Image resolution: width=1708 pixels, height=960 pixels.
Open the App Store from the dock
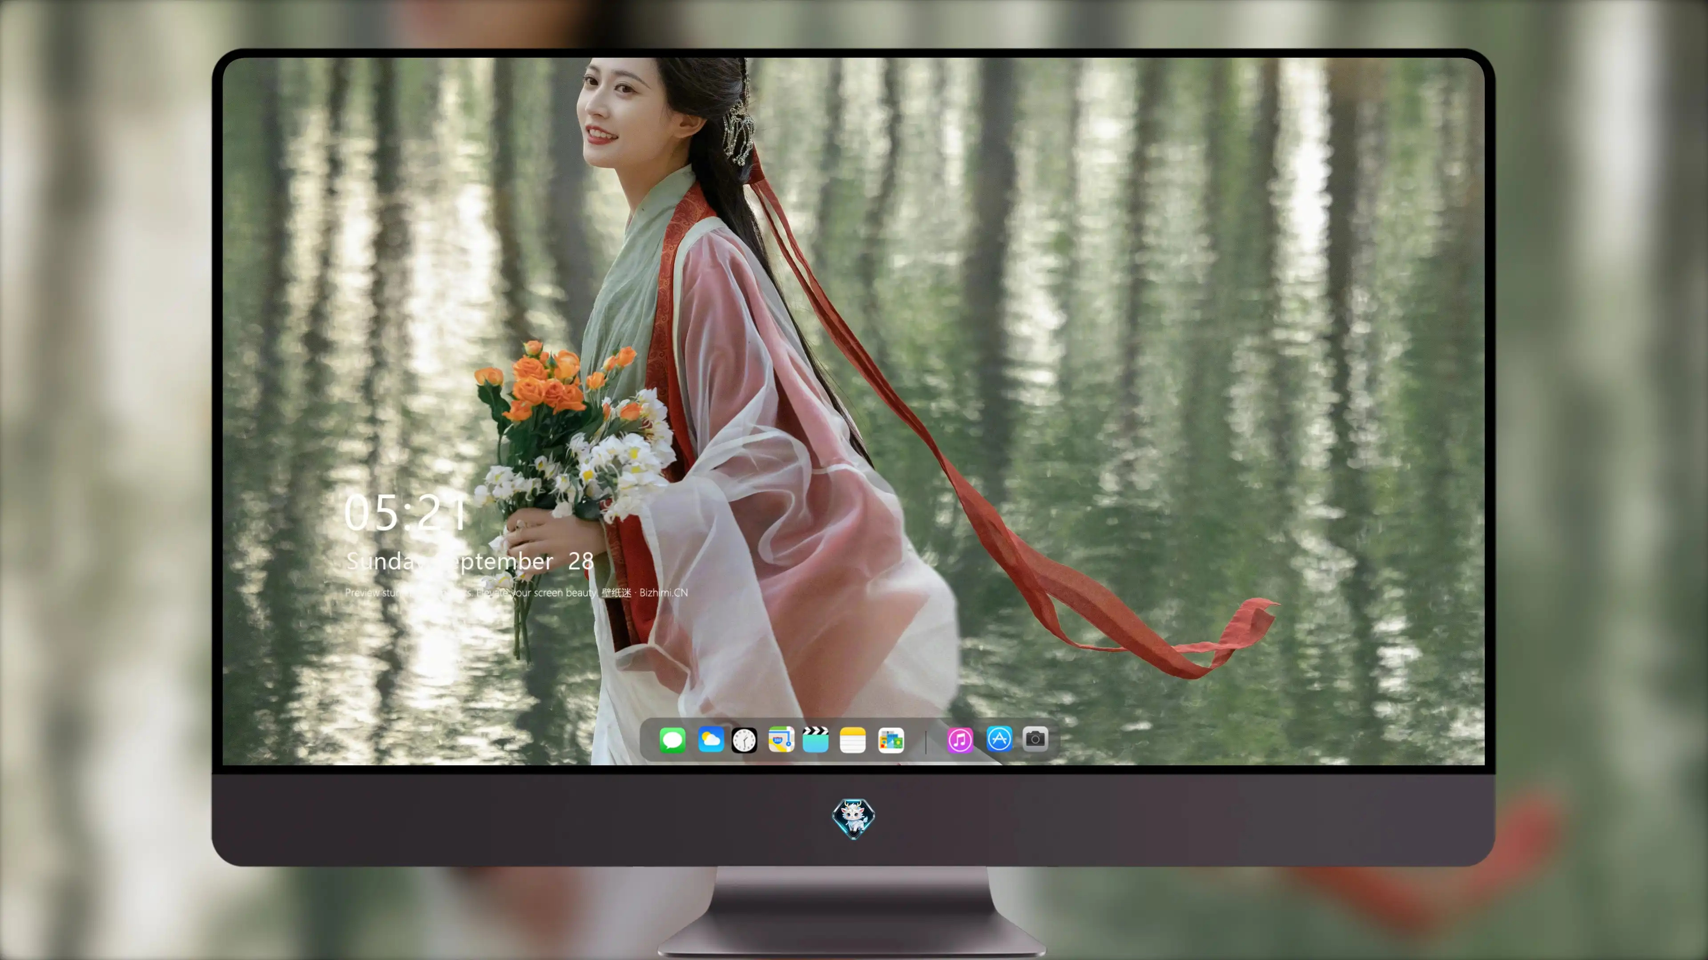coord(999,739)
